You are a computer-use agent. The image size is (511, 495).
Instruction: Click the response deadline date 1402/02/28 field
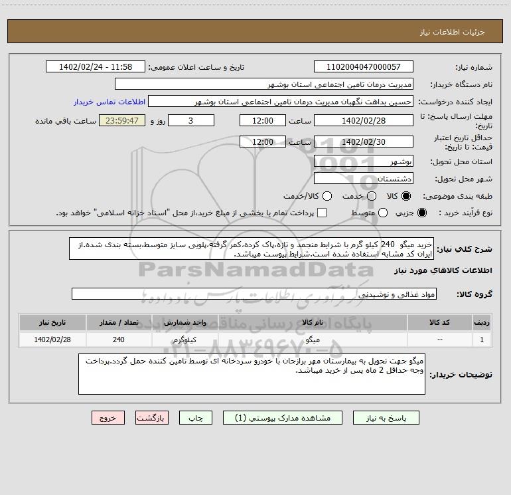coord(364,120)
